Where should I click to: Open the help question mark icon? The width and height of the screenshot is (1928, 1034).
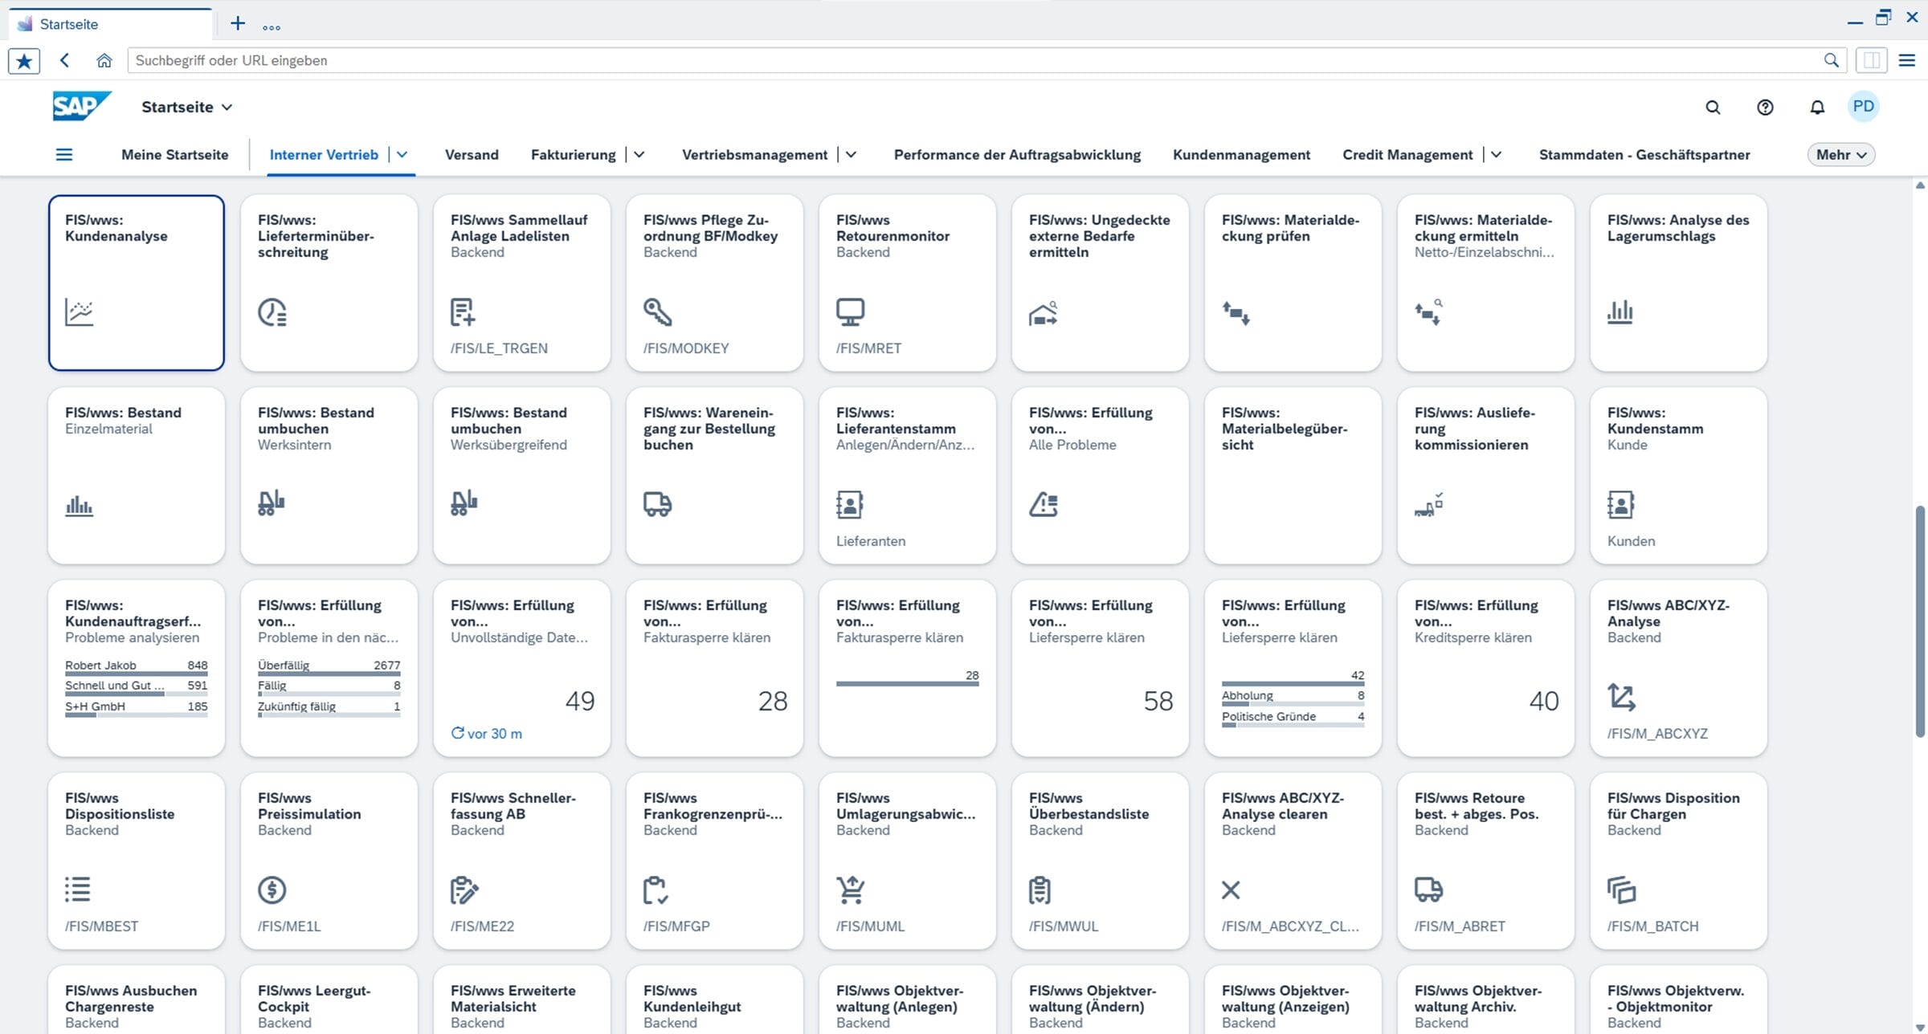[x=1765, y=107]
